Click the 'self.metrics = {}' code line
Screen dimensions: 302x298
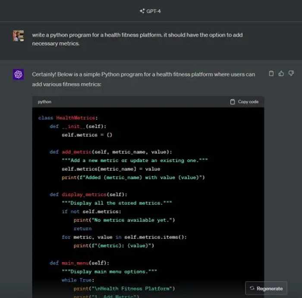[87, 135]
